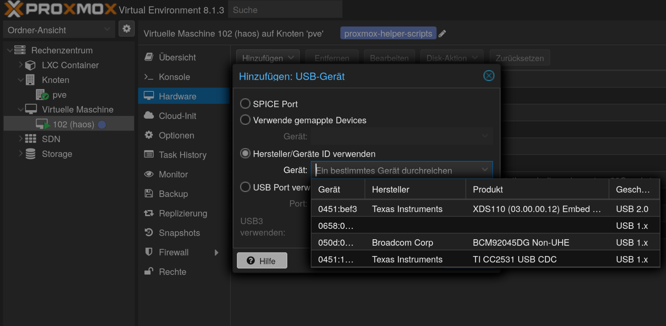Viewport: 666px width, 326px height.
Task: Click the Rechte unlock icon
Action: [149, 271]
